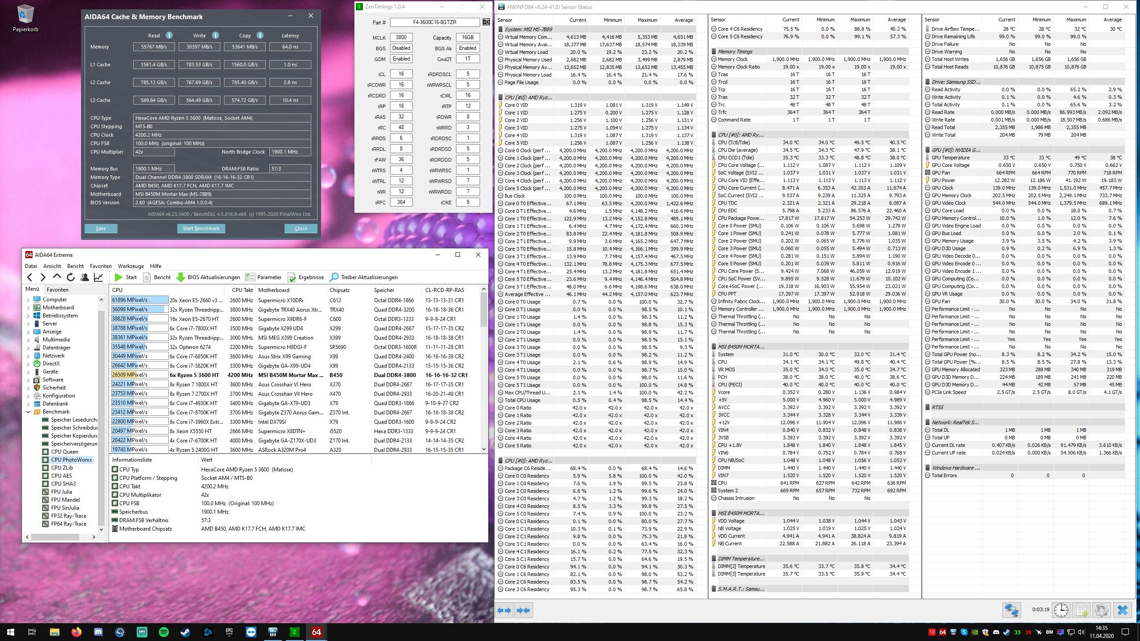
Task: Open the Epic Games taskbar icon
Action: tap(229, 632)
